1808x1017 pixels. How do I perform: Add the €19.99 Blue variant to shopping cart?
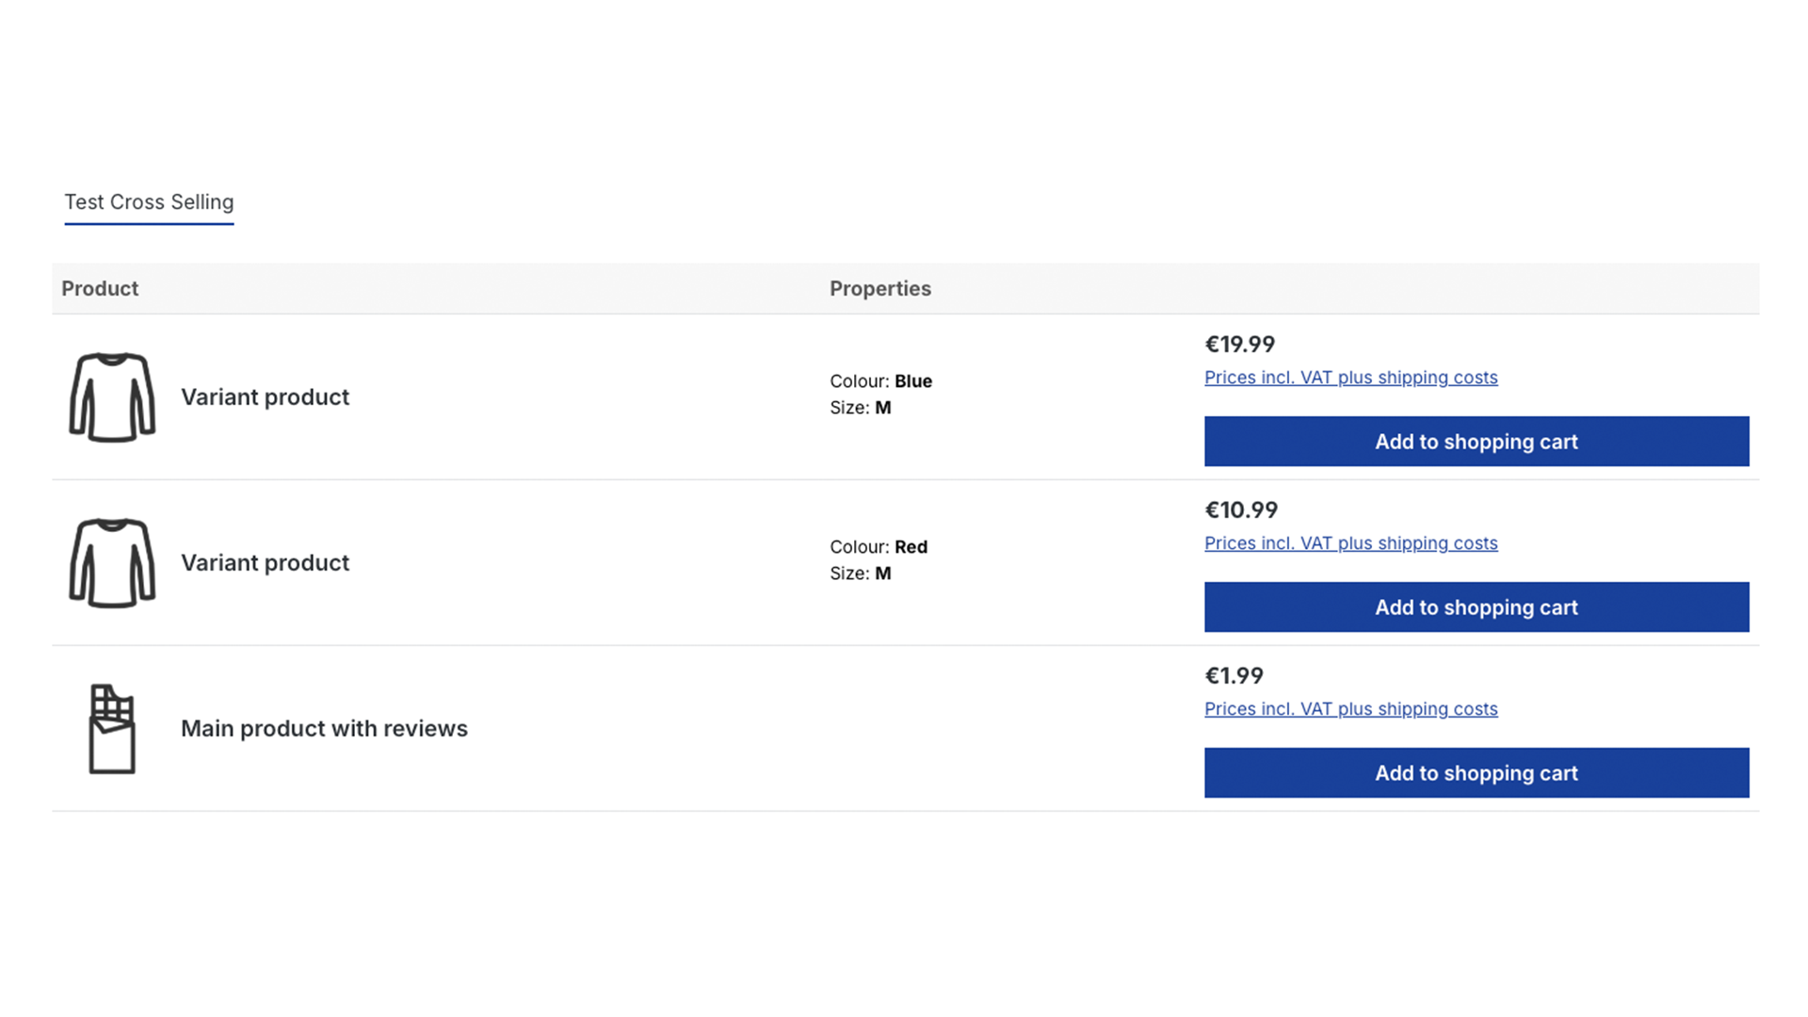tap(1476, 442)
